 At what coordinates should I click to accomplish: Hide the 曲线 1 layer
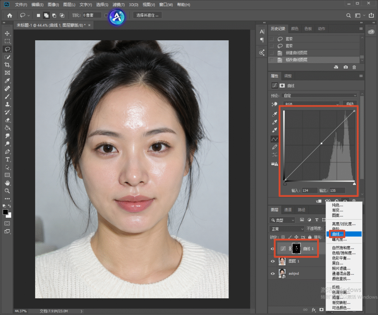point(273,249)
